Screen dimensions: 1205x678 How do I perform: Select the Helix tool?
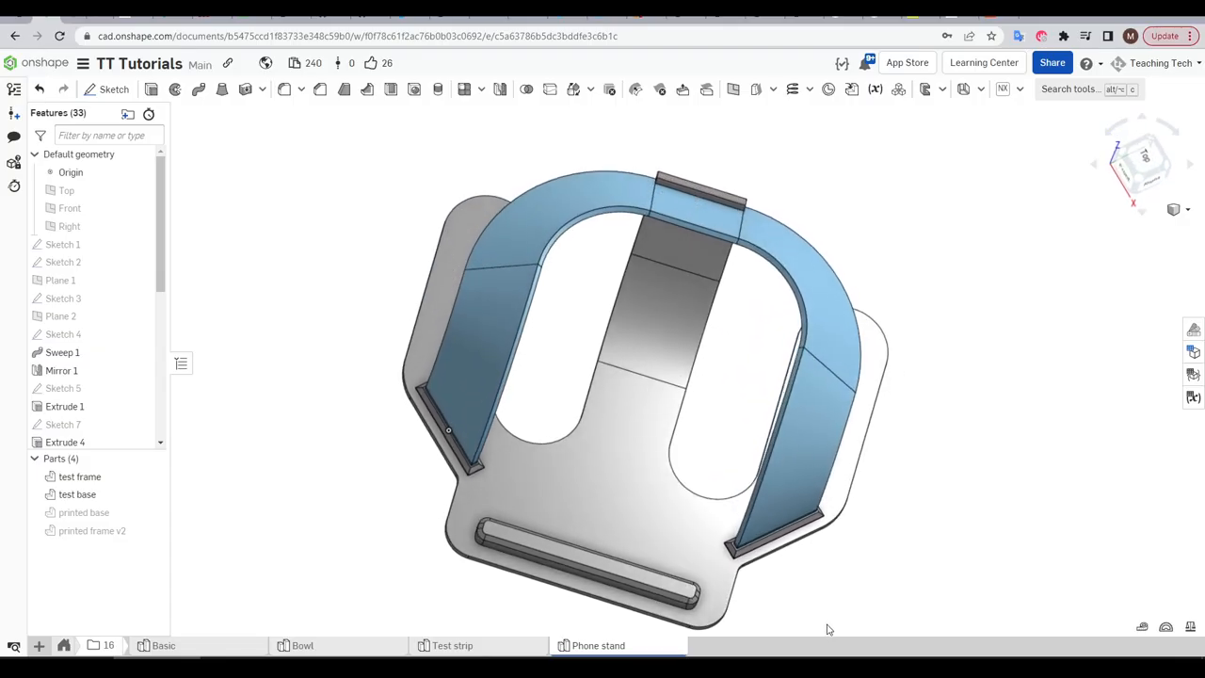(793, 89)
